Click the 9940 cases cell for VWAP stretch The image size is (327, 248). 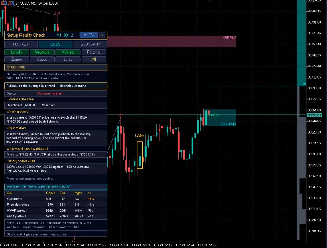[49, 210]
